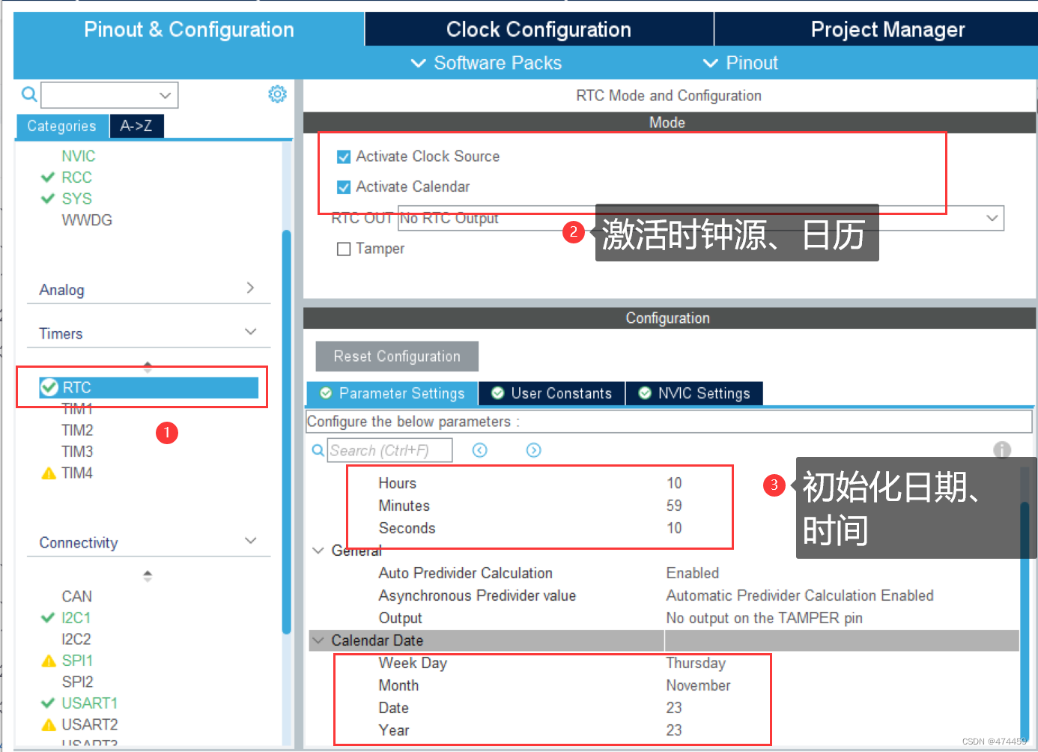The height and width of the screenshot is (752, 1038).
Task: Select the Categories tab
Action: point(62,126)
